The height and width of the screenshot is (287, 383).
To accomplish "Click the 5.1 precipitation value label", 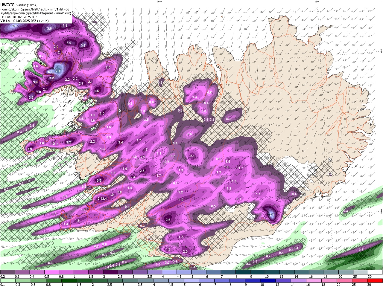I will point(50,72).
